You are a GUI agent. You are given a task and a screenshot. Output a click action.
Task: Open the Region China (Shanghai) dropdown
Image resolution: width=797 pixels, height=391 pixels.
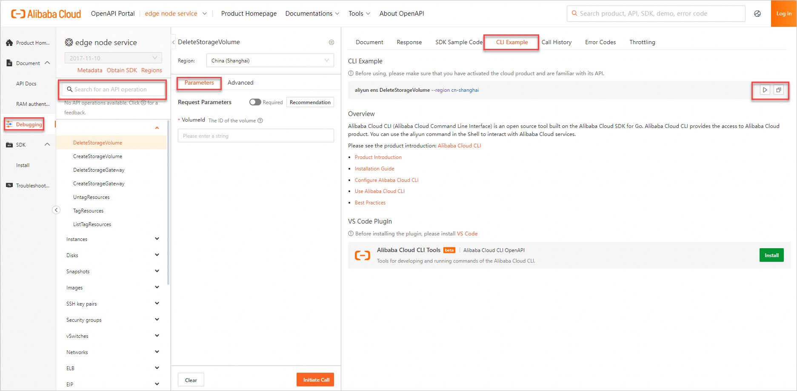(x=270, y=61)
